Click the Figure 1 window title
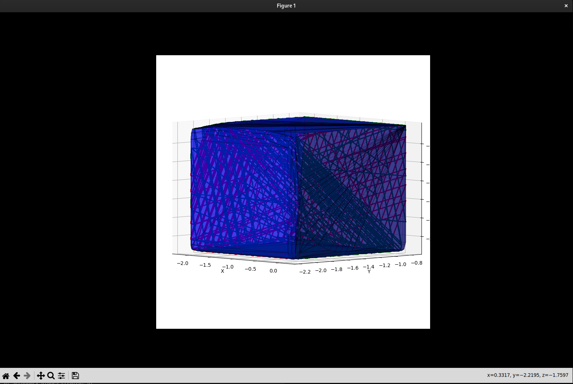The image size is (573, 384). point(286,6)
